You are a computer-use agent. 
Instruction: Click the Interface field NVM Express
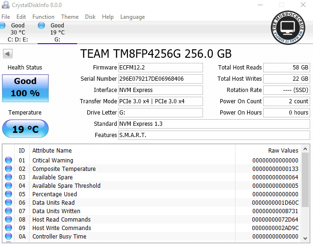pyautogui.click(x=161, y=90)
